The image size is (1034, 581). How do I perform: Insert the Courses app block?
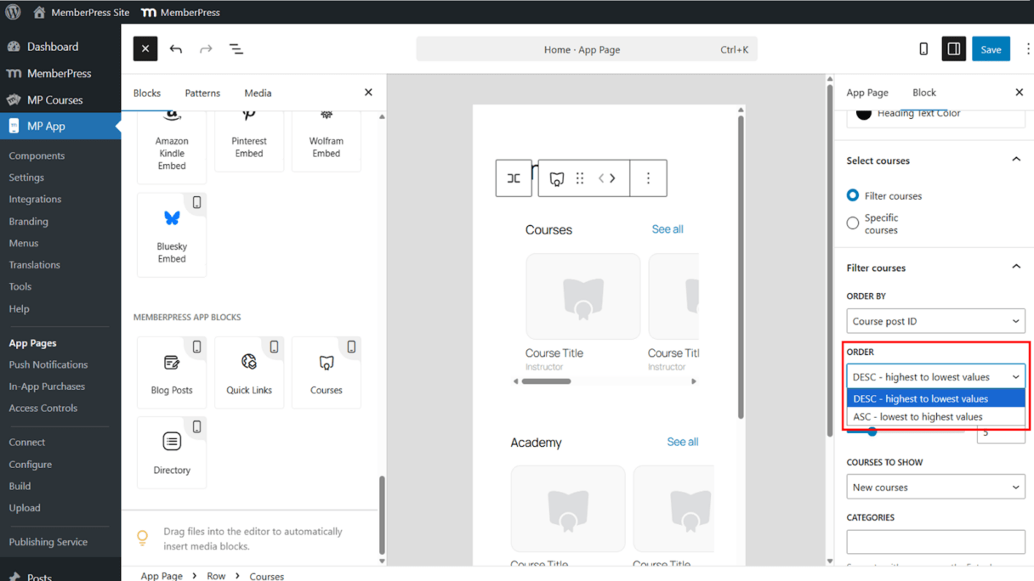pos(327,372)
